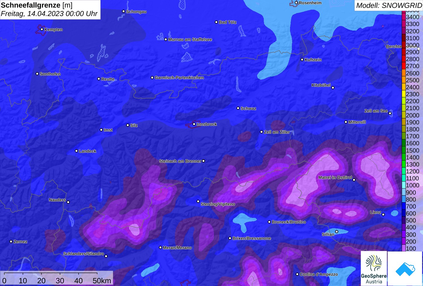Viewport: 423px width, 286px height.
Task: Pick the 700 m blue legend swatch
Action: coord(403,206)
